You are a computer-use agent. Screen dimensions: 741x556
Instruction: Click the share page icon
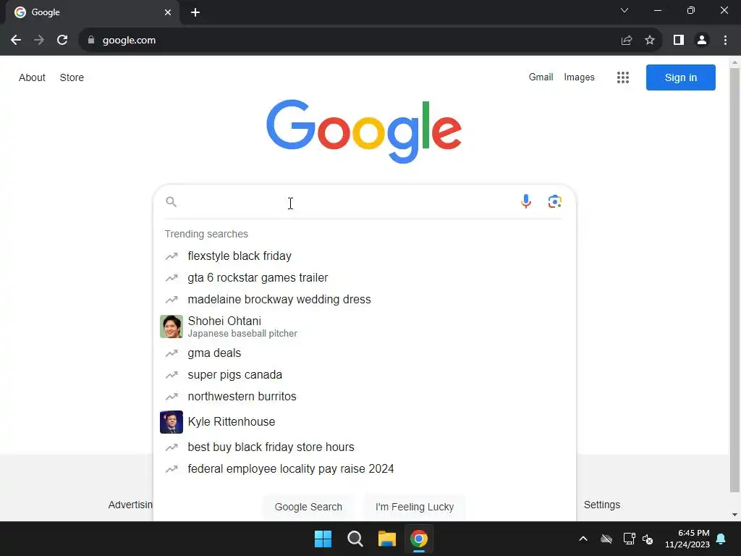[x=627, y=41]
